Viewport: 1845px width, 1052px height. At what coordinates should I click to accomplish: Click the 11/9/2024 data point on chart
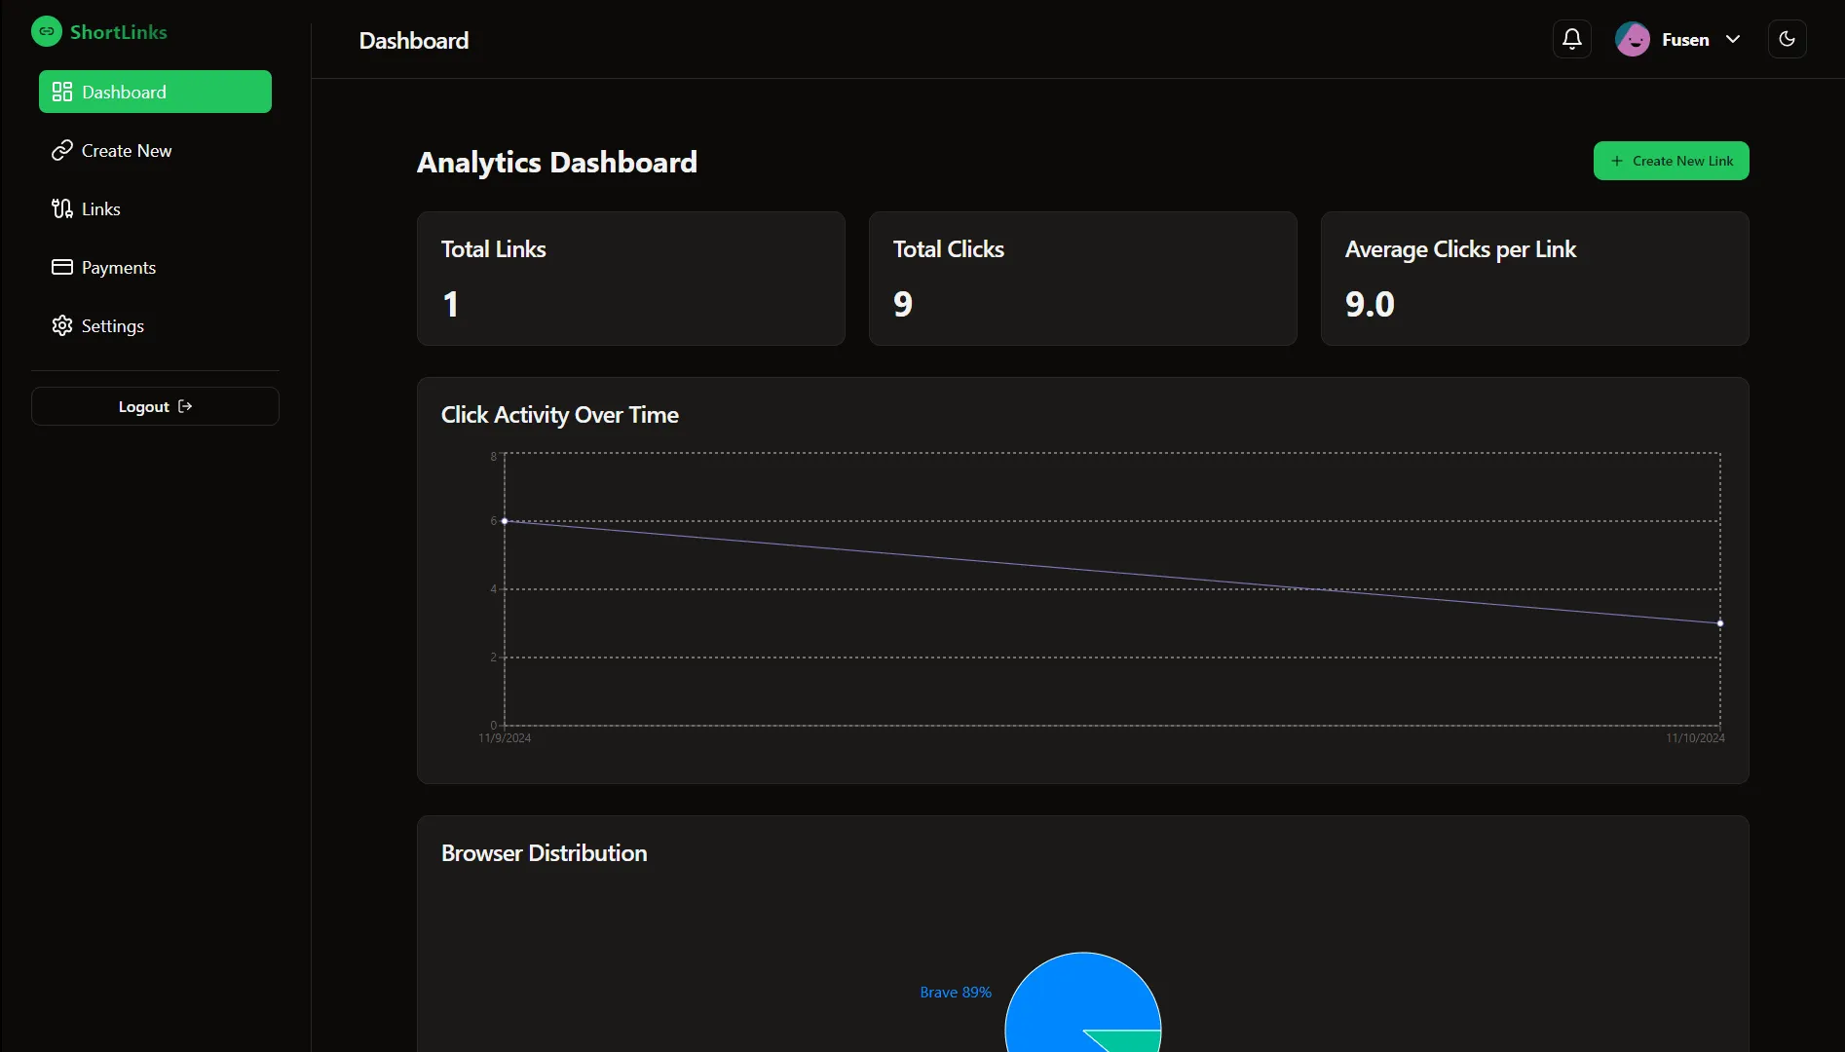coord(505,521)
